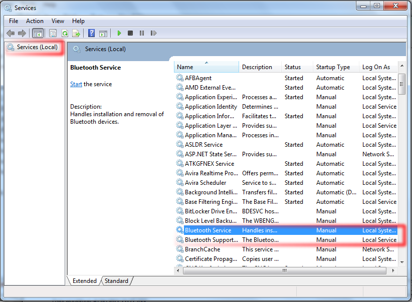This screenshot has height=302, width=412.
Task: Click the Export List toolbar icon
Action: point(76,34)
